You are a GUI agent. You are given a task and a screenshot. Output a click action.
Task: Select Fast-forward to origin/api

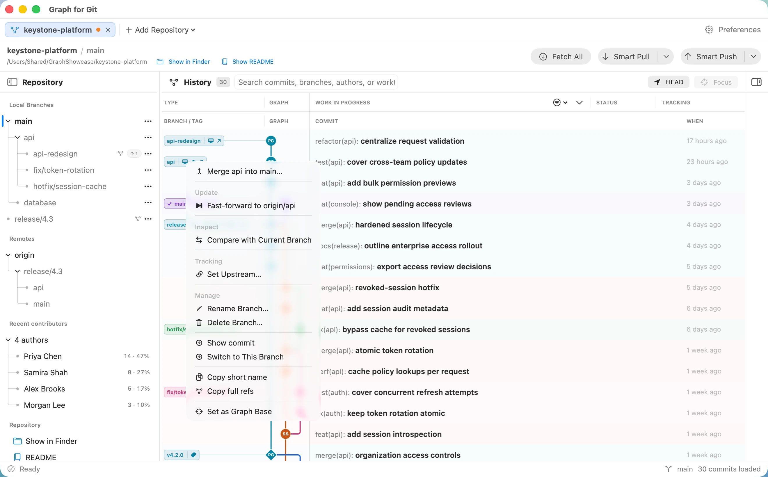(253, 206)
